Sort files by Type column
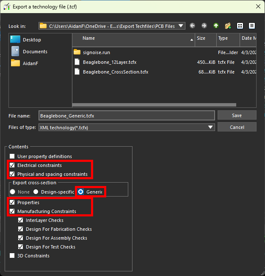Viewport: 265px width, 276px height. coord(228,40)
